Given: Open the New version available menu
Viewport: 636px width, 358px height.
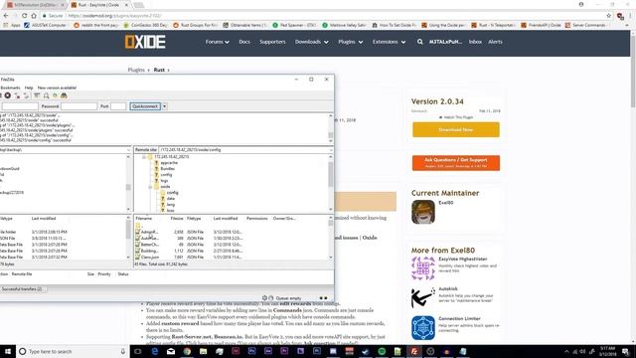Looking at the screenshot, I should 57,88.
